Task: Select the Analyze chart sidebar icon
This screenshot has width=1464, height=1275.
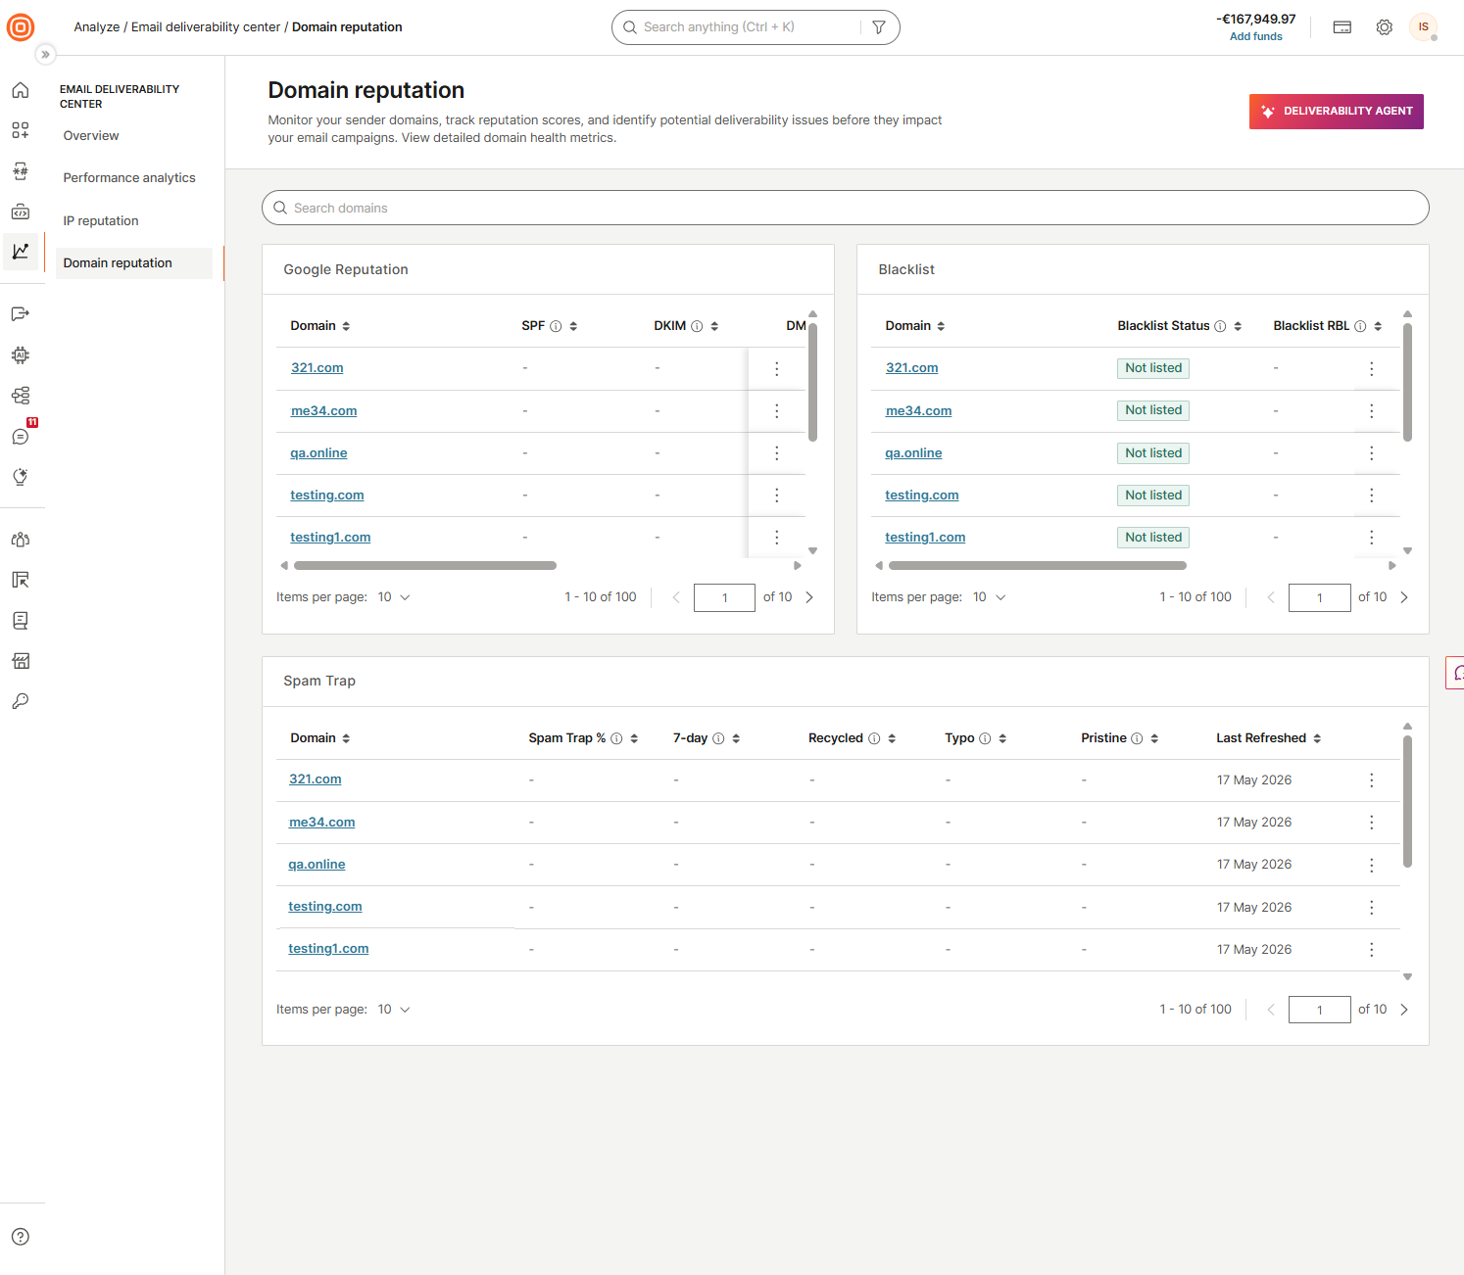Action: click(x=21, y=252)
